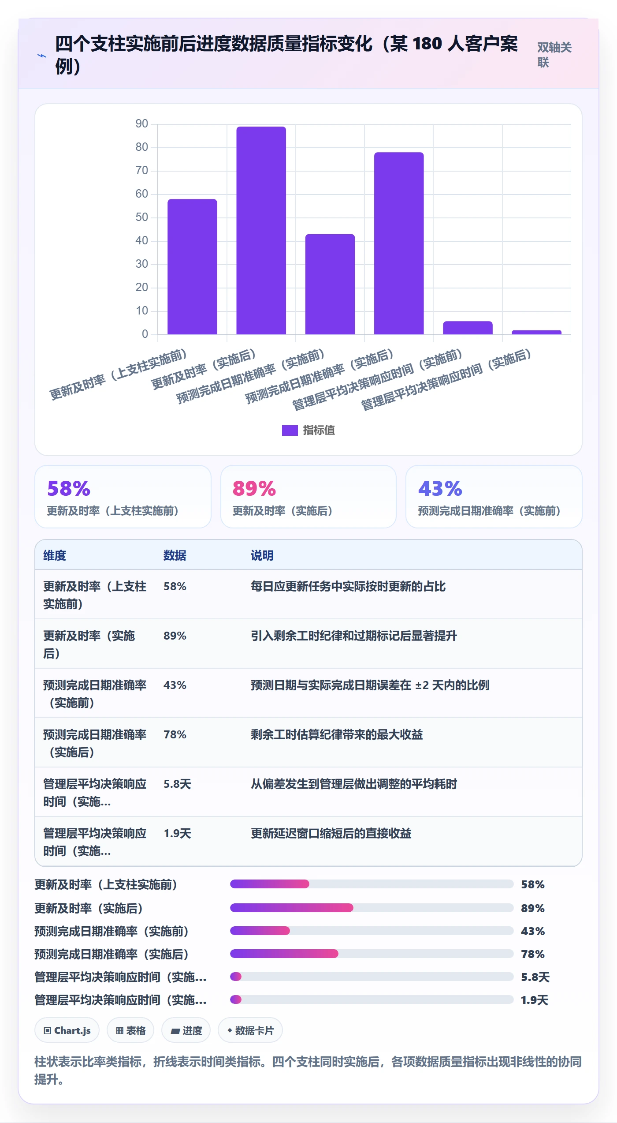Click the 表格 tag grid icon
Image resolution: width=617 pixels, height=1123 pixels.
pos(119,1031)
